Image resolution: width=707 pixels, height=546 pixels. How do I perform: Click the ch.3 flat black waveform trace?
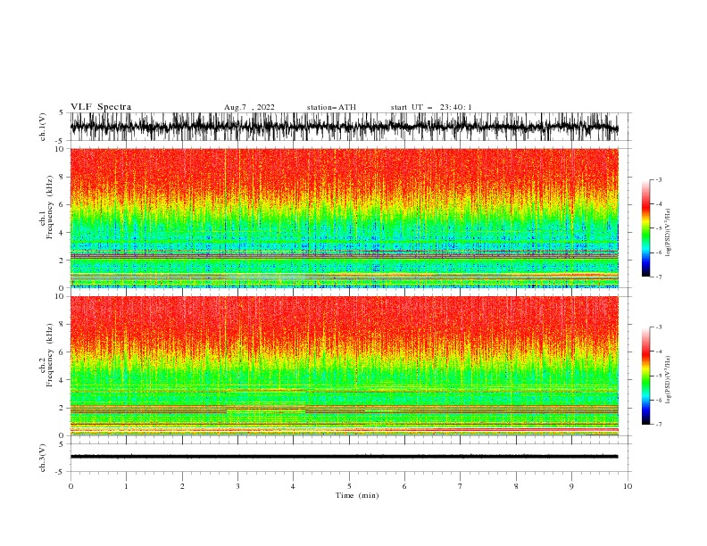click(344, 457)
